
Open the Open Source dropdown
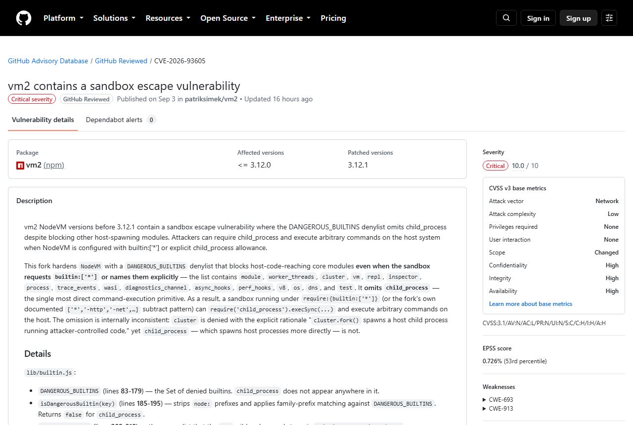click(228, 18)
